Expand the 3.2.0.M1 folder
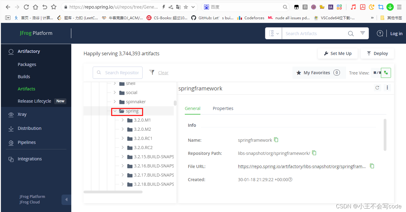406x212 pixels. coord(123,120)
